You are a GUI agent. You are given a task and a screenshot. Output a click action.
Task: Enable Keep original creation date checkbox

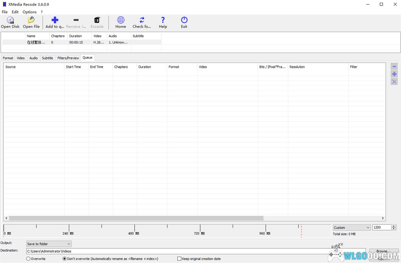(179, 259)
